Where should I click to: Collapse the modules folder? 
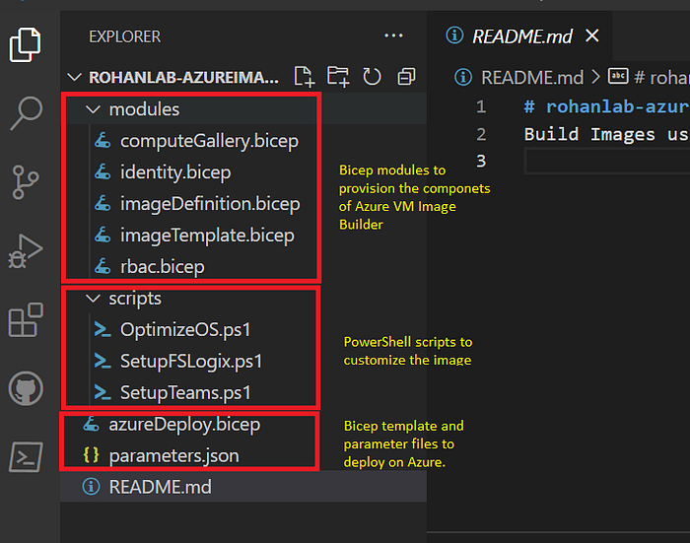pyautogui.click(x=93, y=109)
